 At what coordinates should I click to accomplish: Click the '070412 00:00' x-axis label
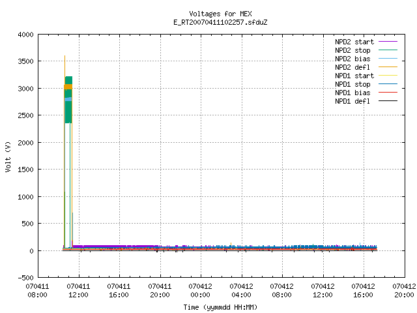click(x=200, y=291)
